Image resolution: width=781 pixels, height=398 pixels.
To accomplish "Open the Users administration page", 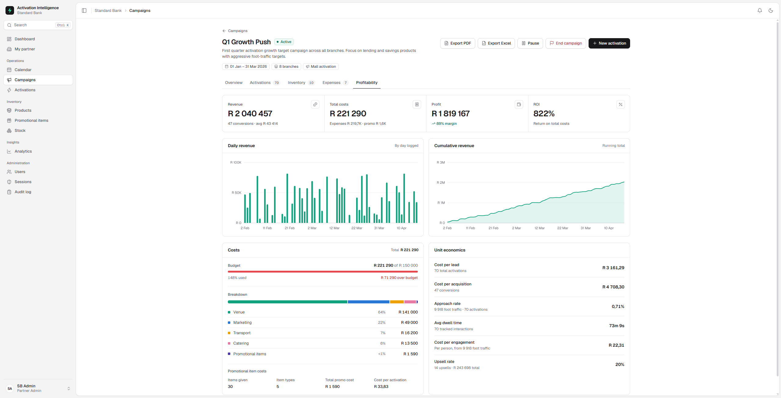I will (38, 172).
